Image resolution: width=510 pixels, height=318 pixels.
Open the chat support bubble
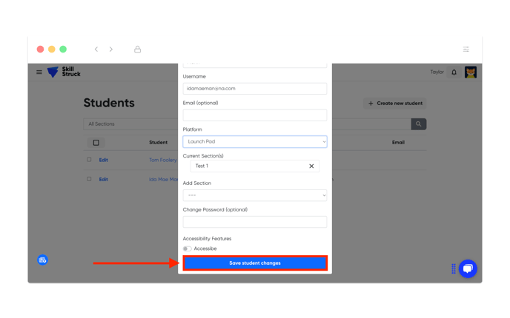468,268
